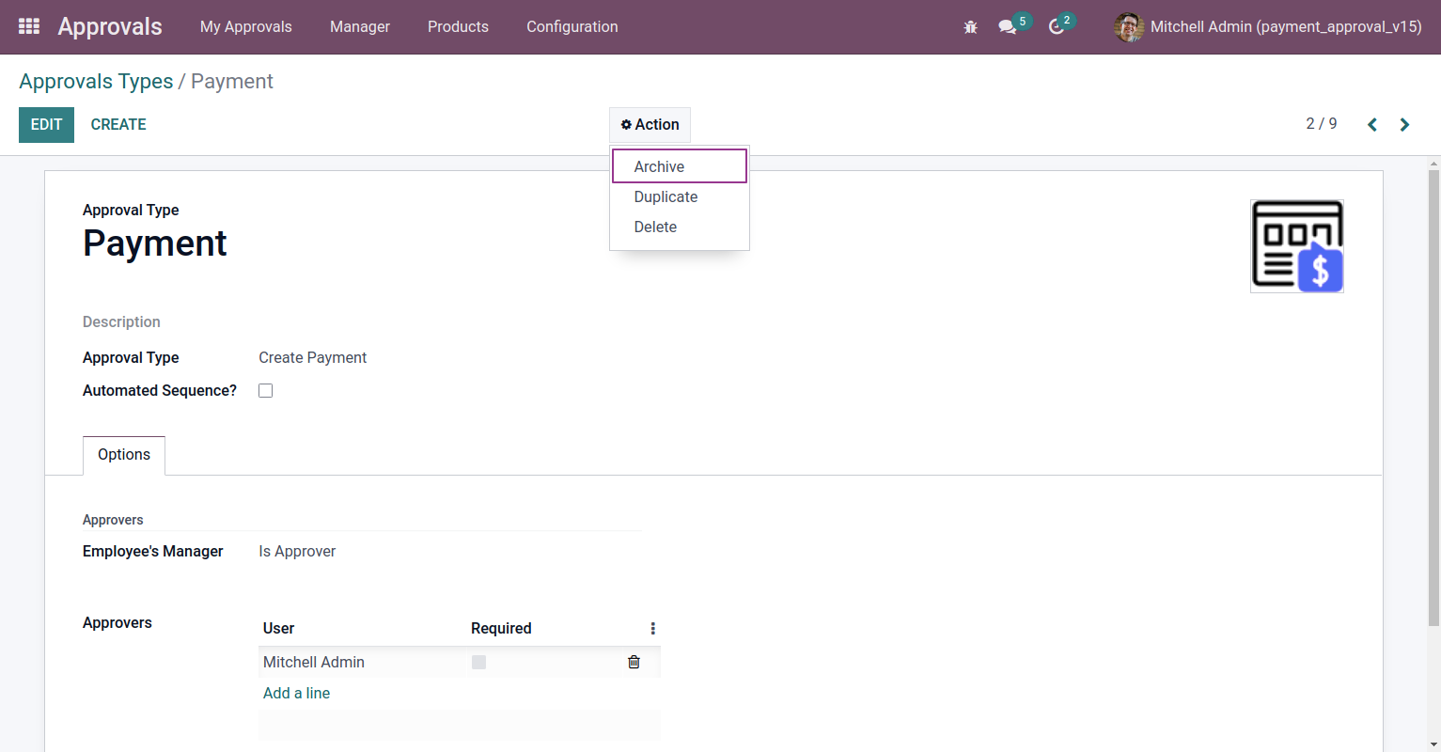Collapse the Action dropdown menu
This screenshot has width=1441, height=752.
coord(650,124)
